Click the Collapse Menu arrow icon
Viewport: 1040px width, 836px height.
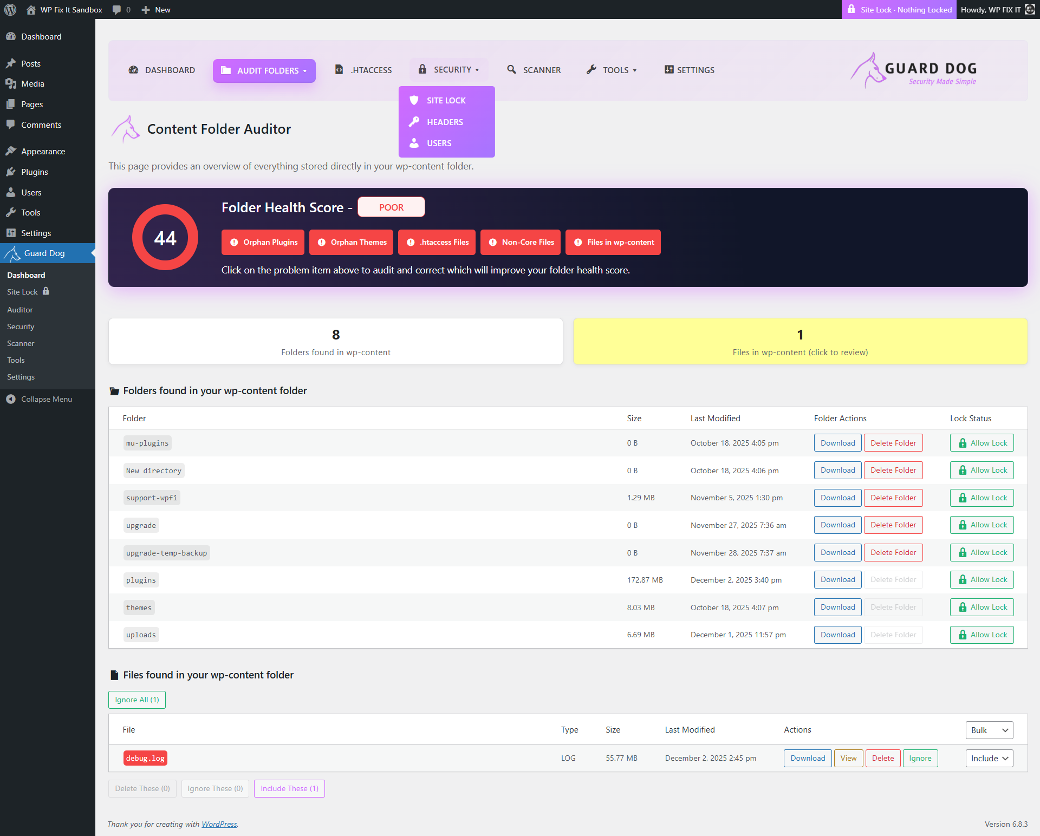tap(11, 399)
